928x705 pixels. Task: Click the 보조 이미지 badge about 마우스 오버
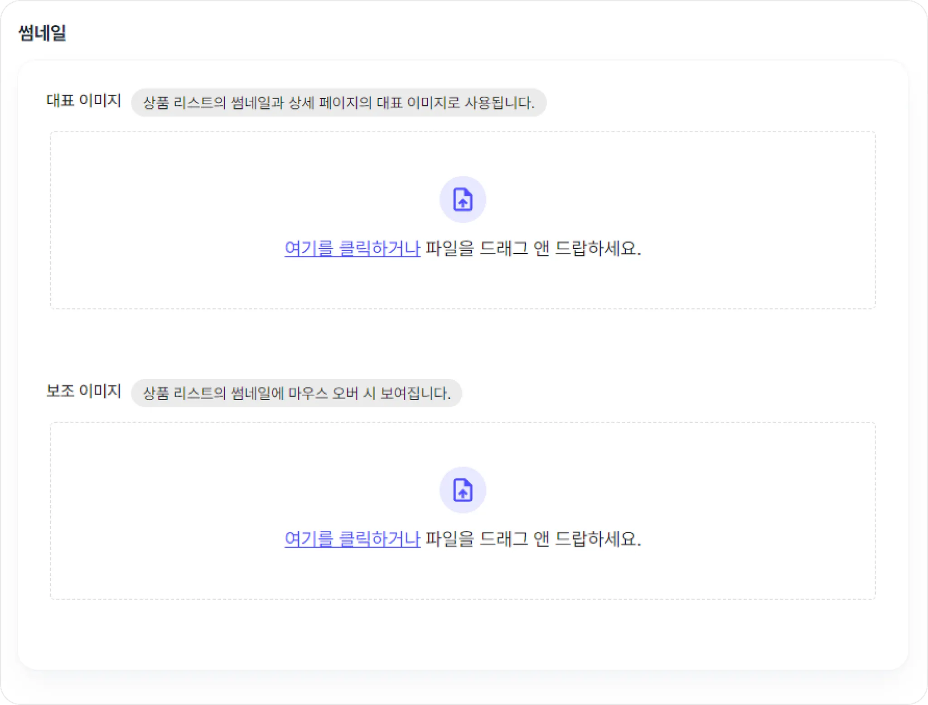[x=297, y=393]
